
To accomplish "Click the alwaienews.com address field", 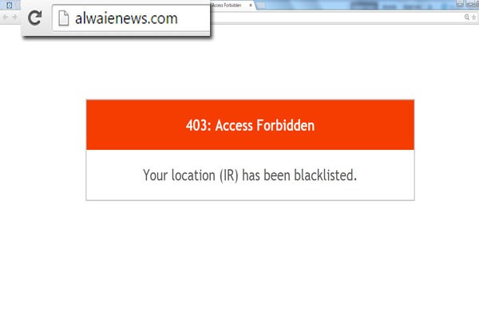I will [x=131, y=18].
